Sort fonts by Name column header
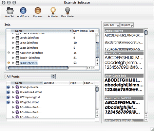This screenshot has width=154, height=131. coord(27,83)
